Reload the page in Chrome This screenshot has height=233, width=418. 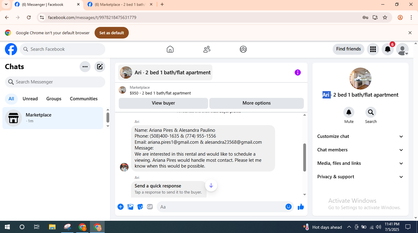(29, 17)
